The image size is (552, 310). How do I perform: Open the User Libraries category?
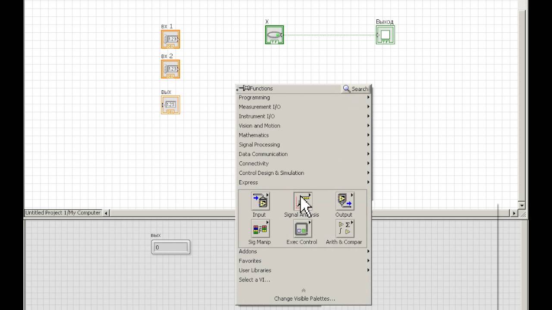tap(304, 270)
